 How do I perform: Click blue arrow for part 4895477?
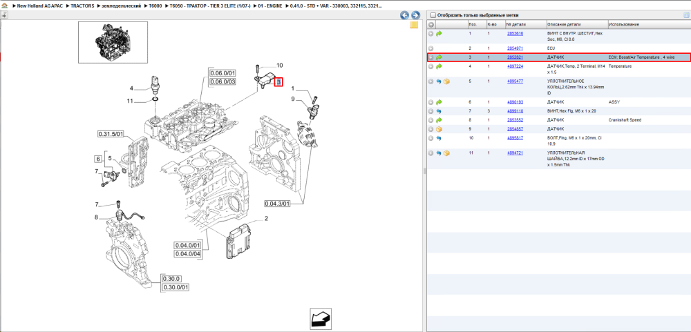pos(439,81)
